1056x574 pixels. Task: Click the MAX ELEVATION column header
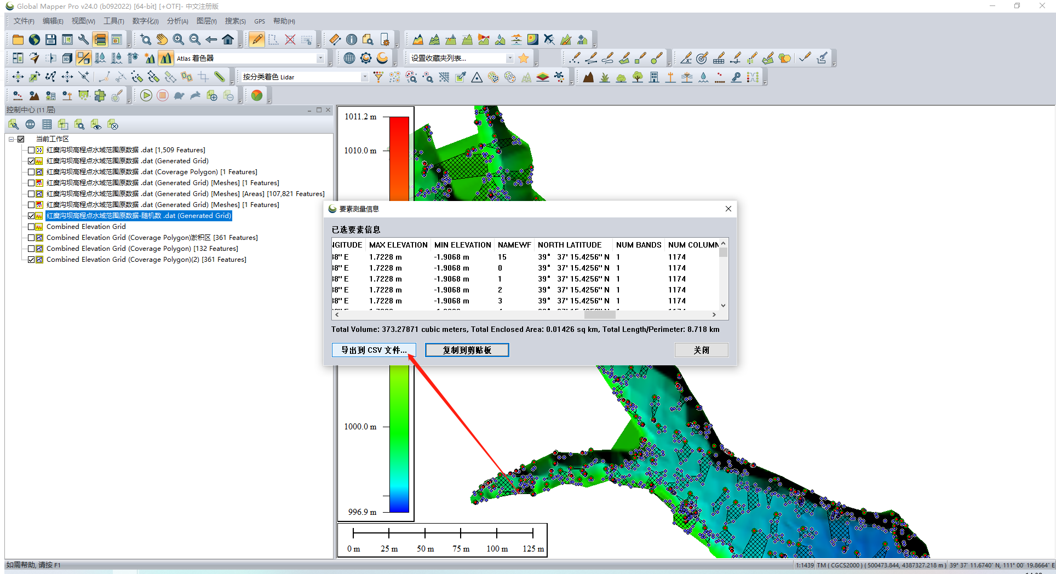click(398, 245)
